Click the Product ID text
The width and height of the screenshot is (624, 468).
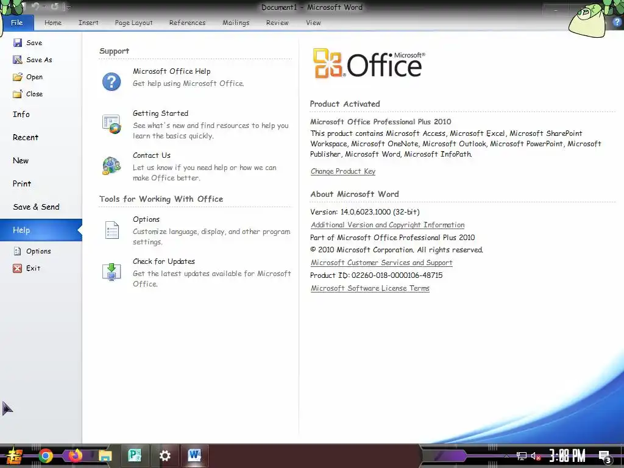click(376, 275)
